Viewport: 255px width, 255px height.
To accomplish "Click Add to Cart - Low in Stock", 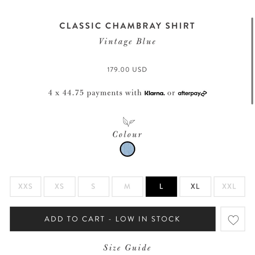I will click(113, 219).
